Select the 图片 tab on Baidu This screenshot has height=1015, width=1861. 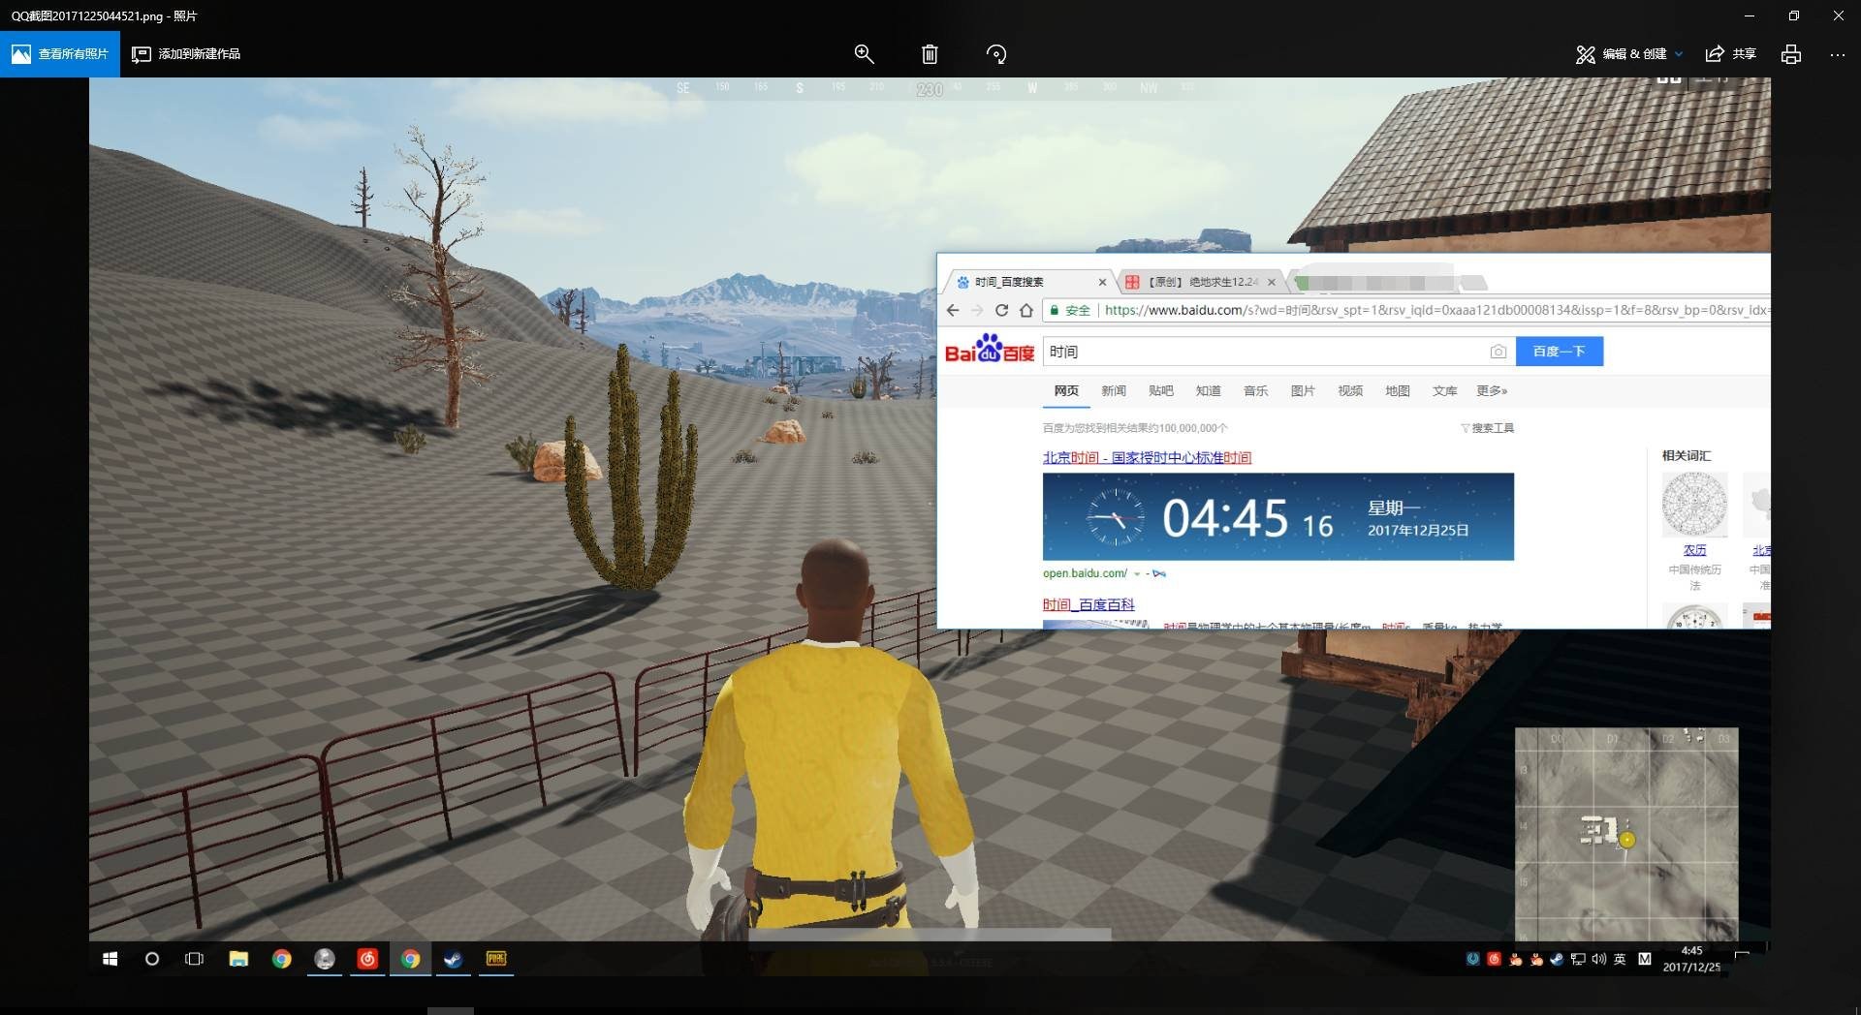click(1304, 391)
